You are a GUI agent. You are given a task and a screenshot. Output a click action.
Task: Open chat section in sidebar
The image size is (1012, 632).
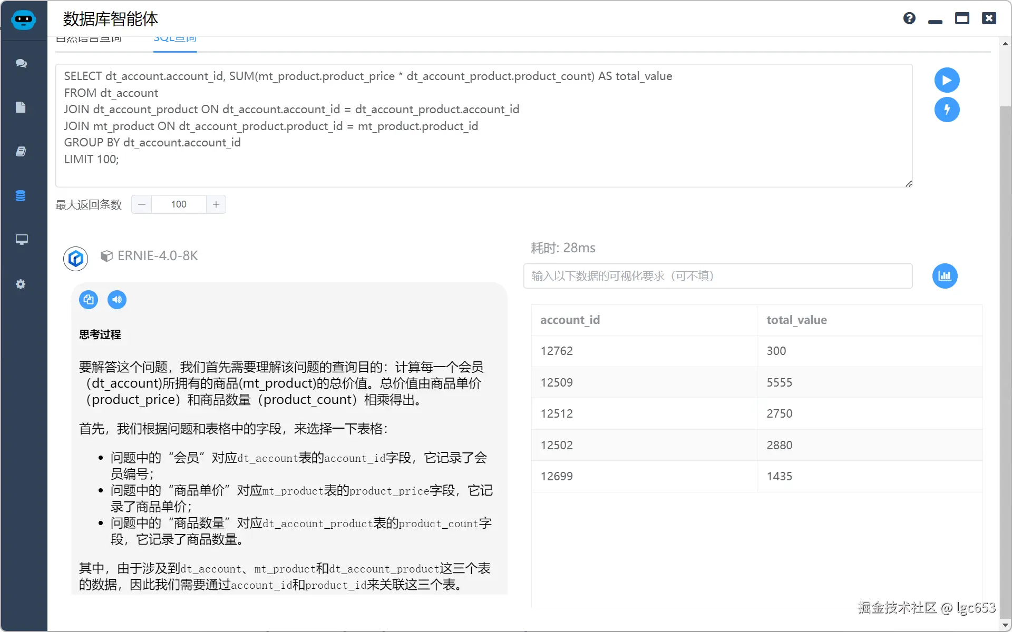21,63
